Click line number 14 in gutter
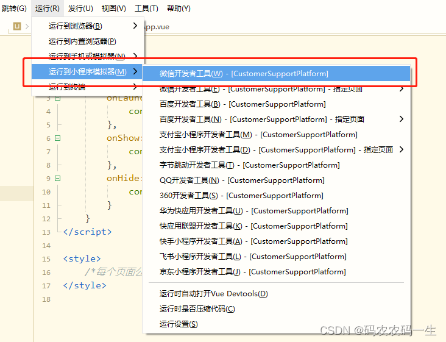 [46, 246]
